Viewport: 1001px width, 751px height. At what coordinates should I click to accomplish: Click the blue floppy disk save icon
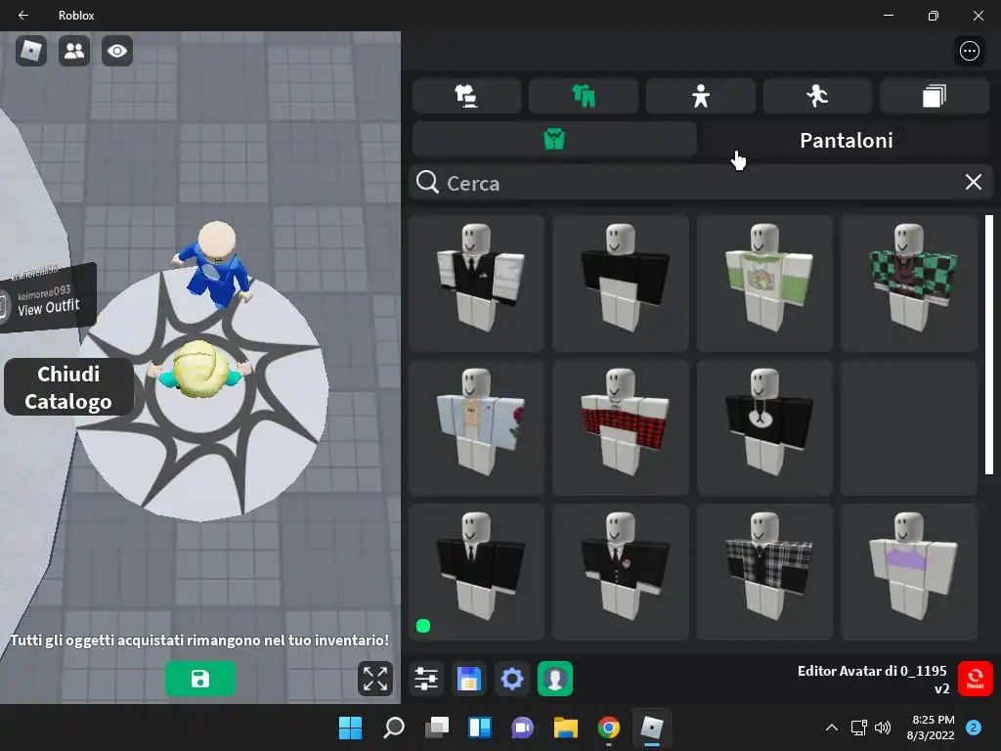pyautogui.click(x=468, y=679)
